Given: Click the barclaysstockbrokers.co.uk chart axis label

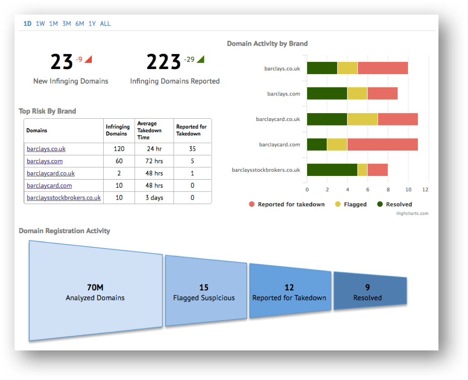Looking at the screenshot, I should pos(266,170).
